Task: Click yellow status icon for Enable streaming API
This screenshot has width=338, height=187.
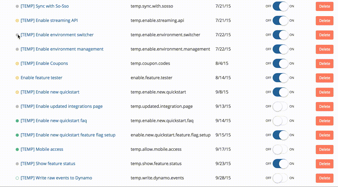Action: coord(17,21)
